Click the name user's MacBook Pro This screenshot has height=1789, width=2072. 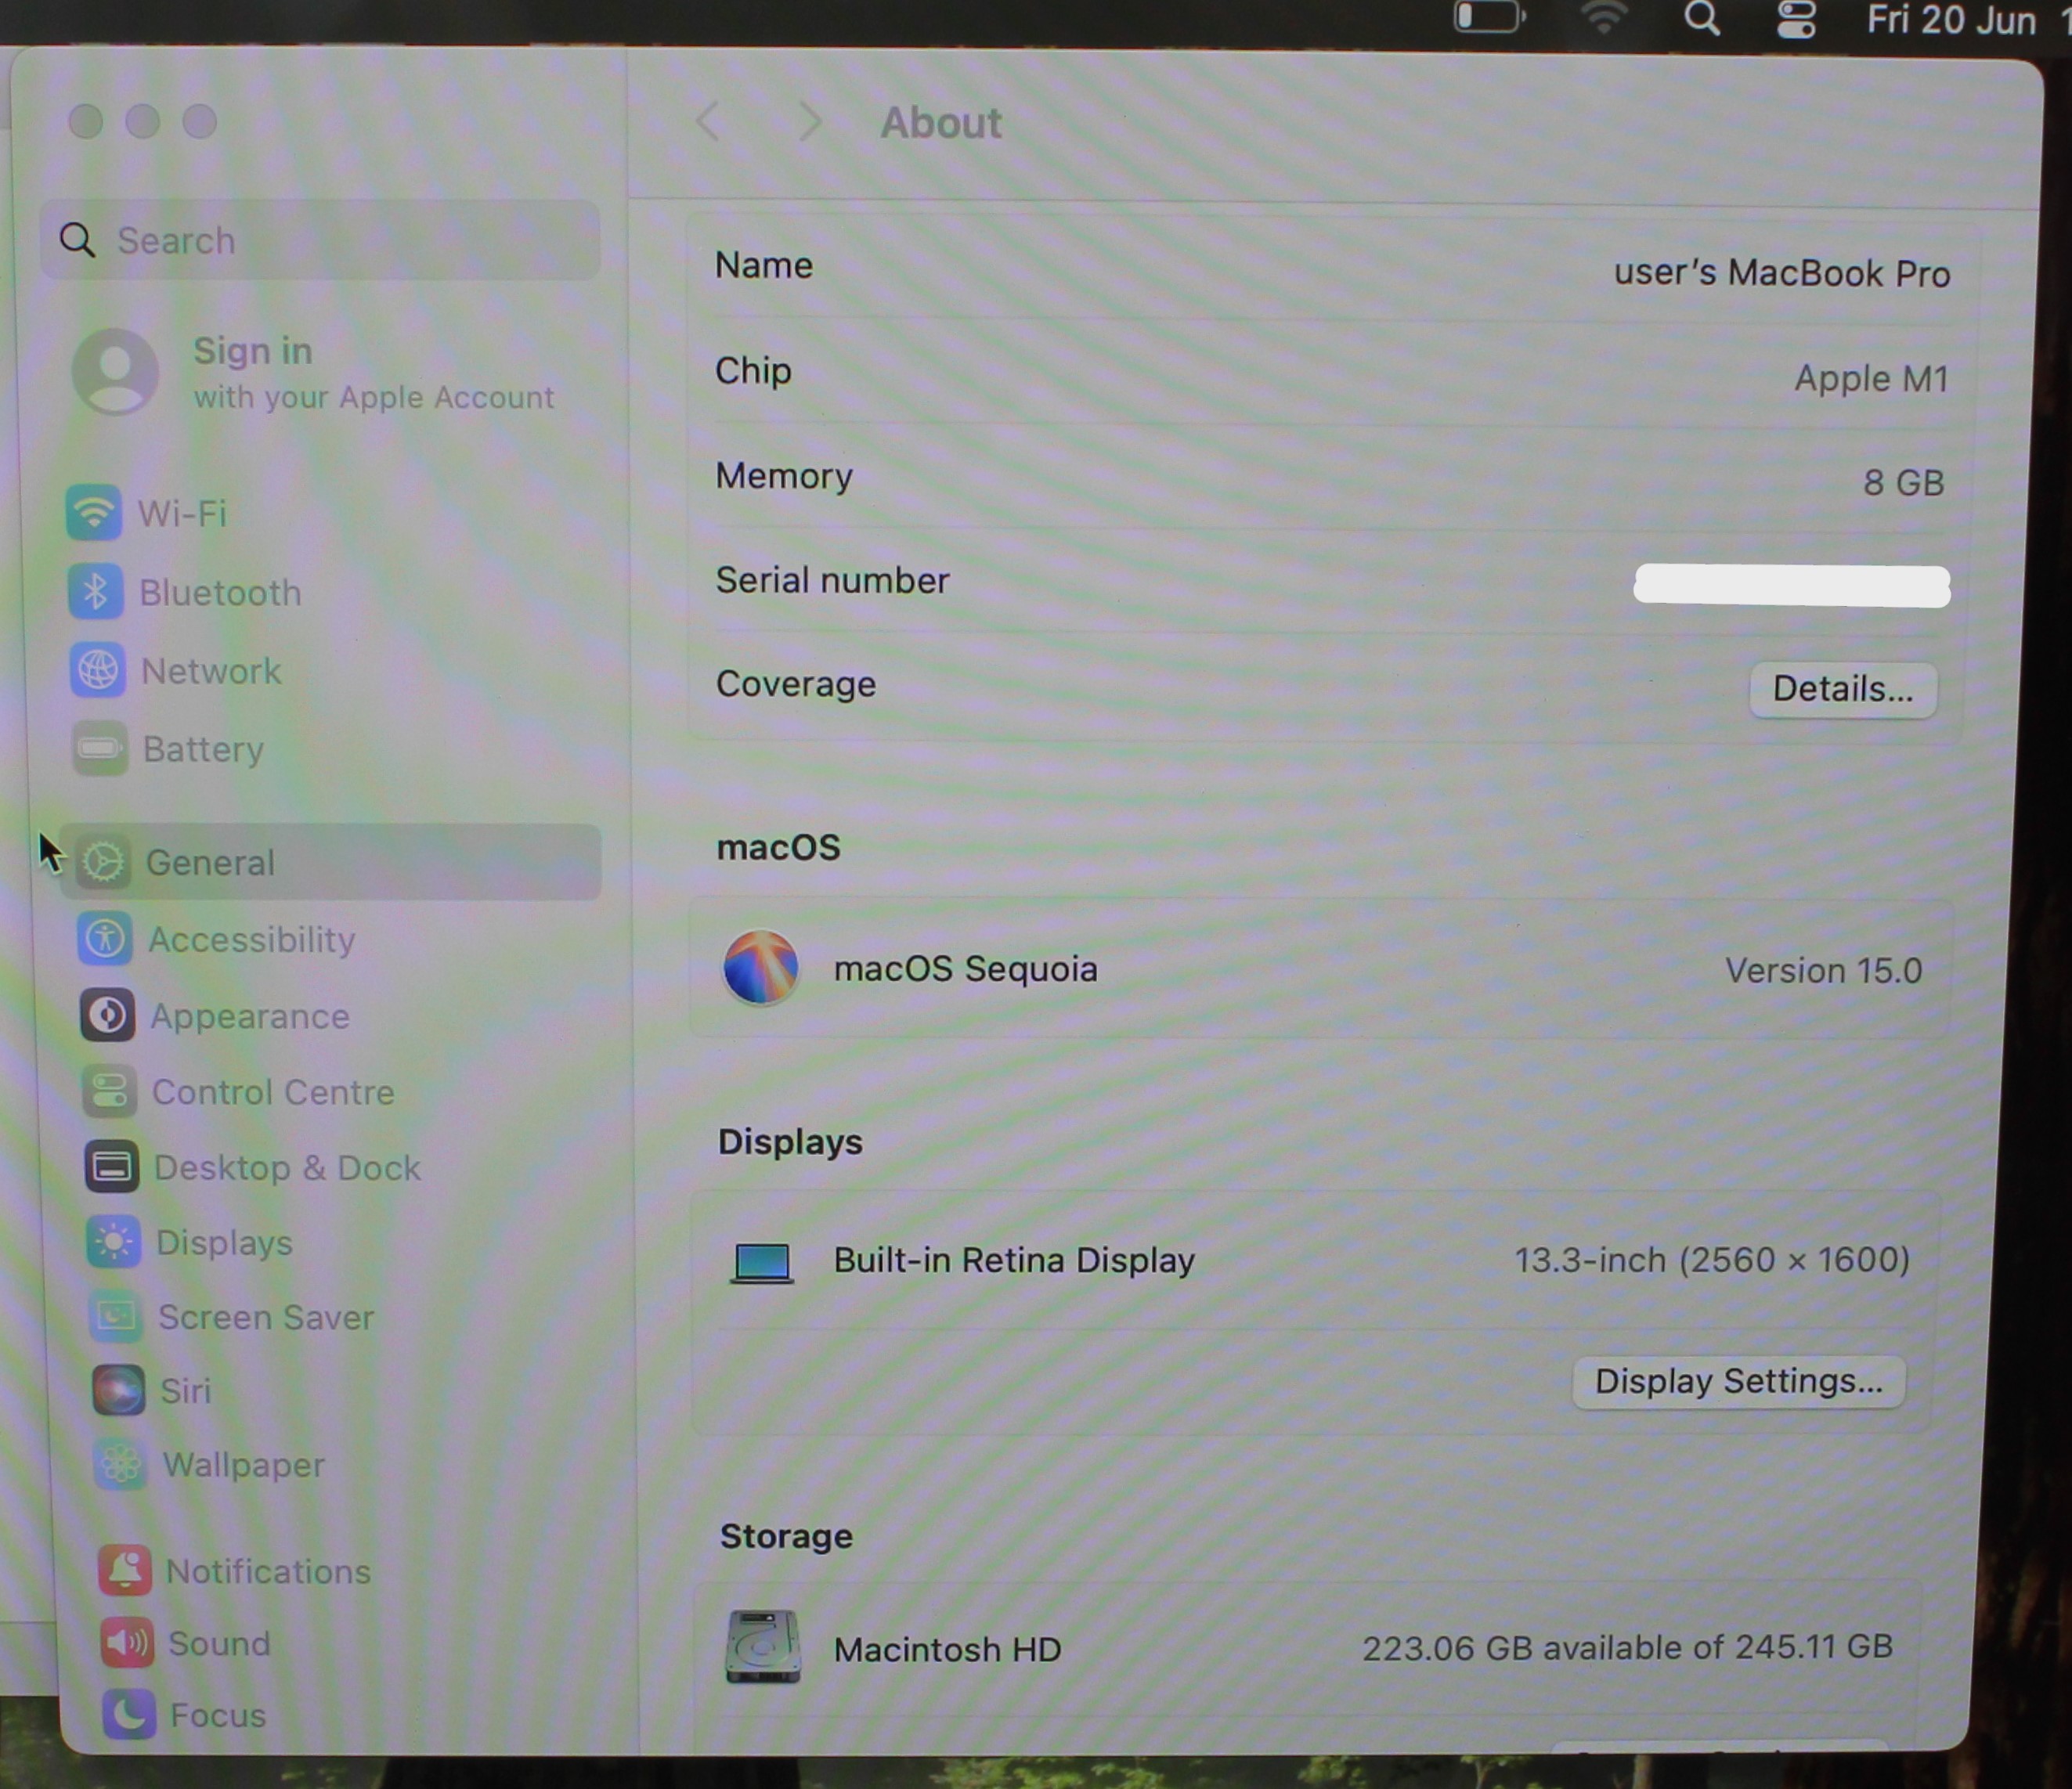point(1781,273)
